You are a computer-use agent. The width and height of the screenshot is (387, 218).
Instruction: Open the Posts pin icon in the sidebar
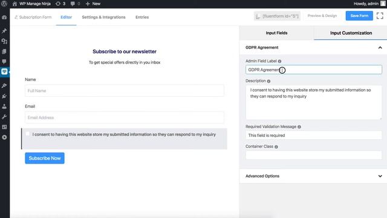pyautogui.click(x=4, y=31)
